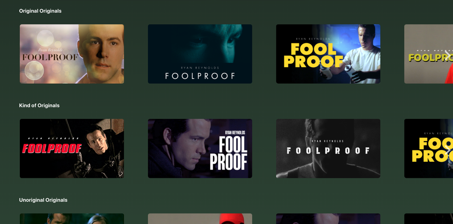The image size is (453, 224).
Task: Open Unoriginal Originals tile with red cap
Action: 200,218
